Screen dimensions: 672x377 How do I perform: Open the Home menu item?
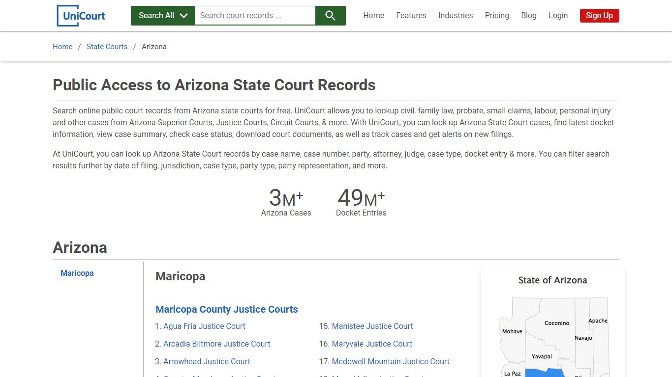point(374,16)
